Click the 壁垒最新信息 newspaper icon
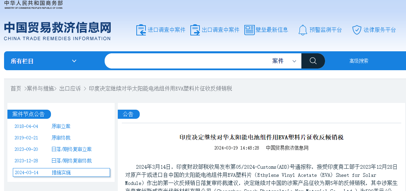 click(x=249, y=30)
